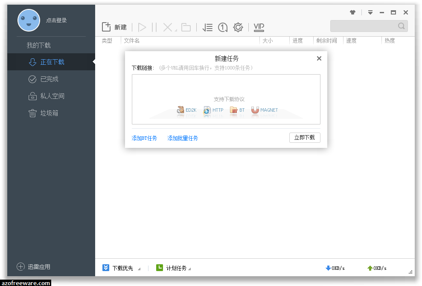
Task: Click the skin/theme icon at top right
Action: click(353, 12)
